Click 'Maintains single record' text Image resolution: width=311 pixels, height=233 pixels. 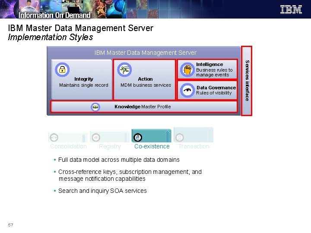84,85
